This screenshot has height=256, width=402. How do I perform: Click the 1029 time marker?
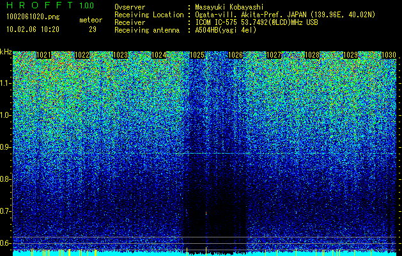[x=350, y=55]
